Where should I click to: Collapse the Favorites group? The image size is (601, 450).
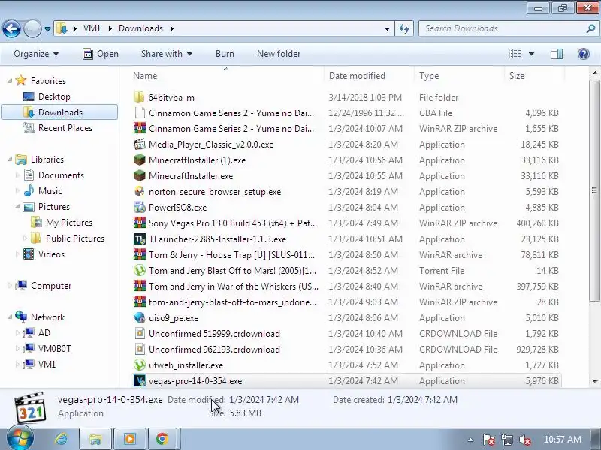(x=10, y=81)
